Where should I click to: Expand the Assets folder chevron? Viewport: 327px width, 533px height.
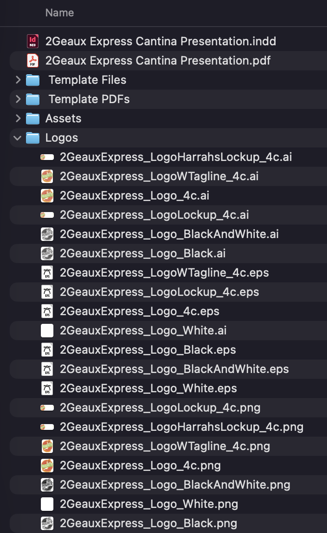pos(18,118)
